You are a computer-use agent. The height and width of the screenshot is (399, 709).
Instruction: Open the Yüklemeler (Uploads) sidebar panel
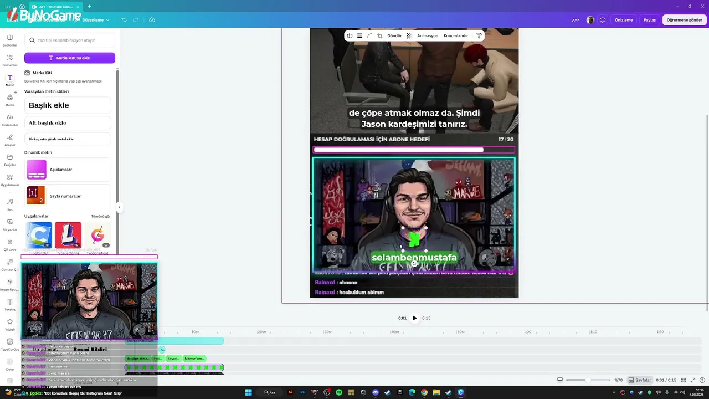(x=10, y=120)
